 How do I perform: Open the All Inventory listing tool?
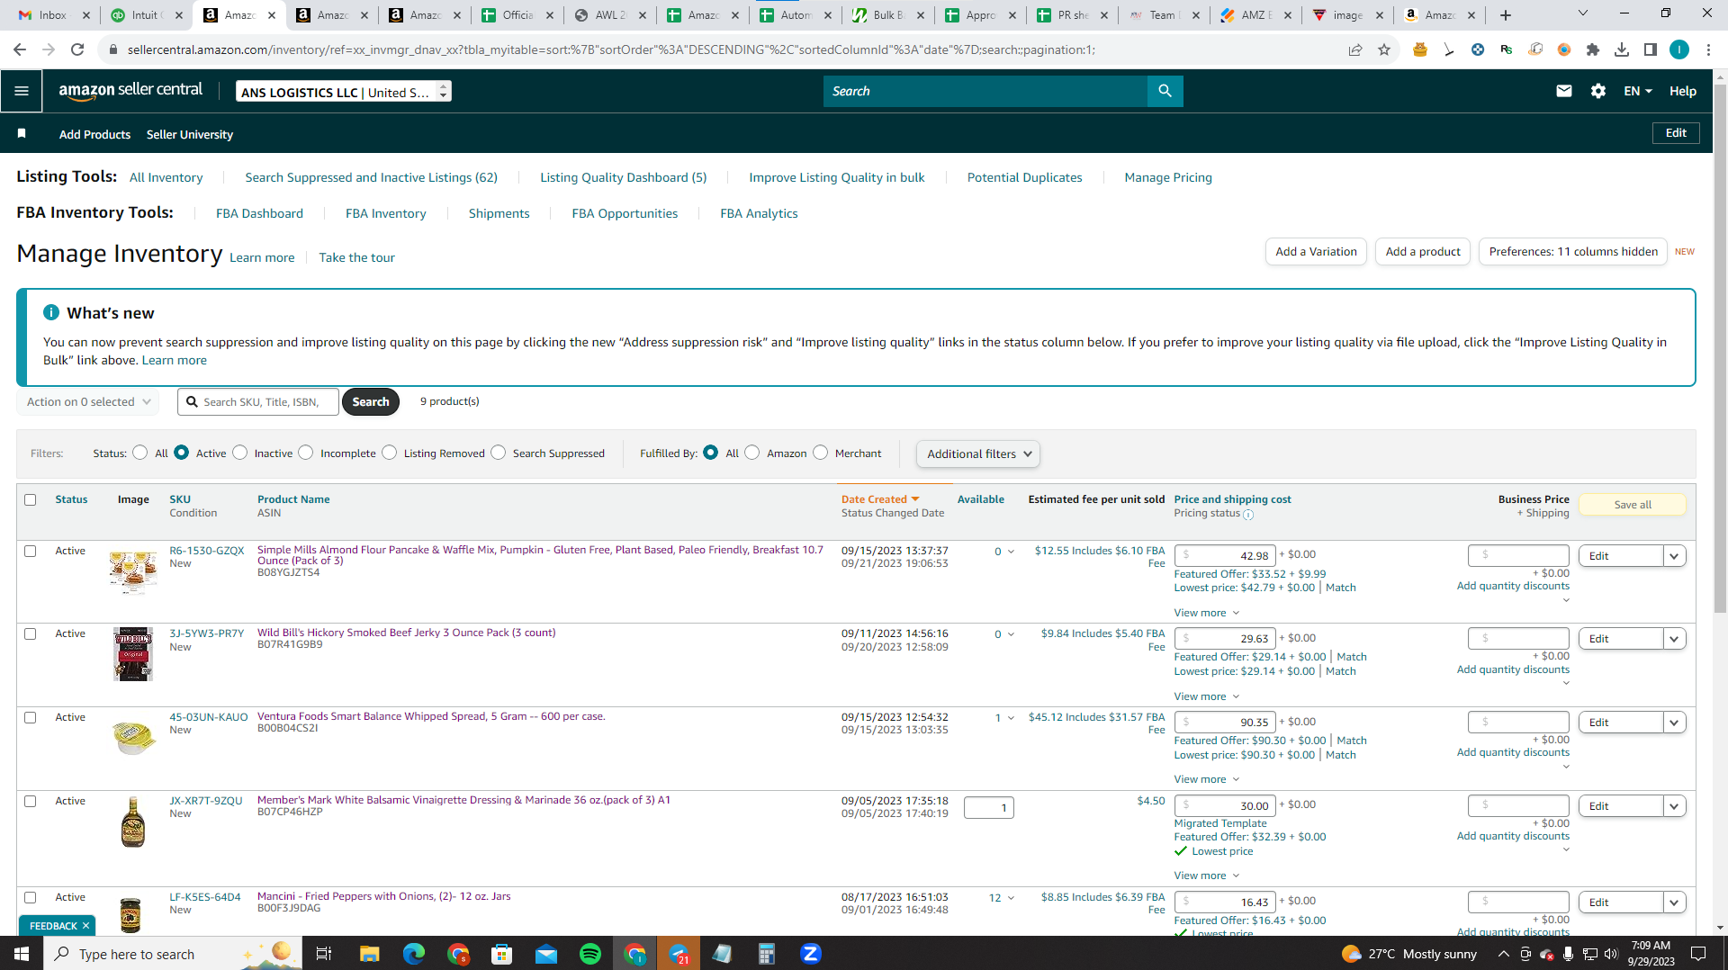(x=166, y=177)
